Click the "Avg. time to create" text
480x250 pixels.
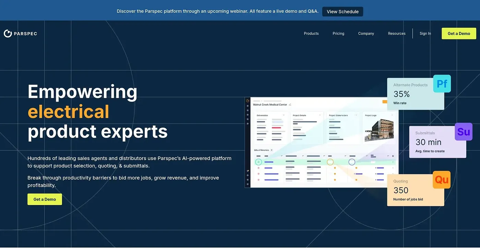click(x=430, y=151)
